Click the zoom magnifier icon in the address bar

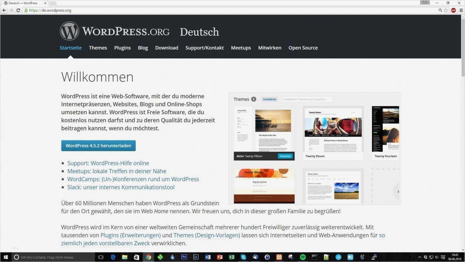440,10
